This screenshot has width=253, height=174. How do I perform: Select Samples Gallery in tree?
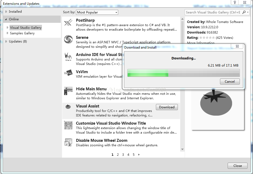click(22, 33)
